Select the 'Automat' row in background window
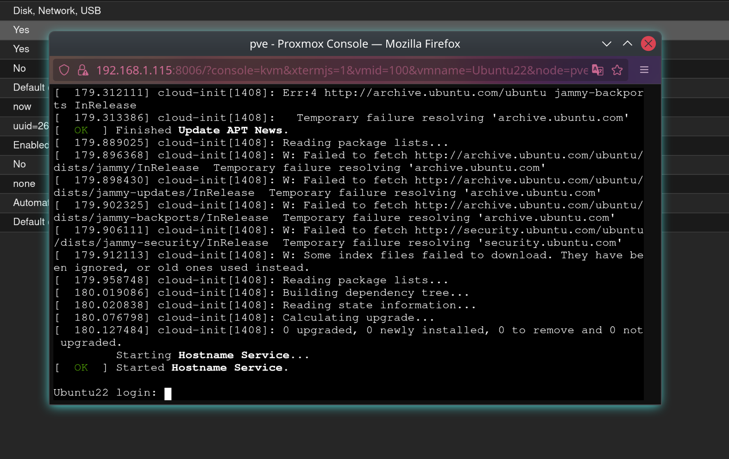The image size is (729, 459). pyautogui.click(x=25, y=203)
